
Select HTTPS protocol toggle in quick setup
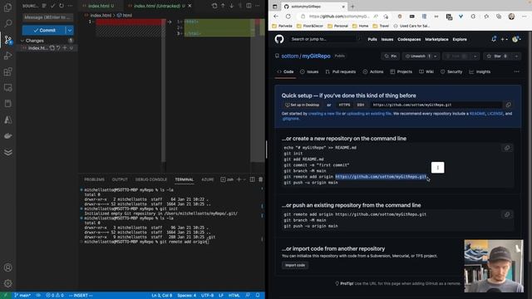344,105
